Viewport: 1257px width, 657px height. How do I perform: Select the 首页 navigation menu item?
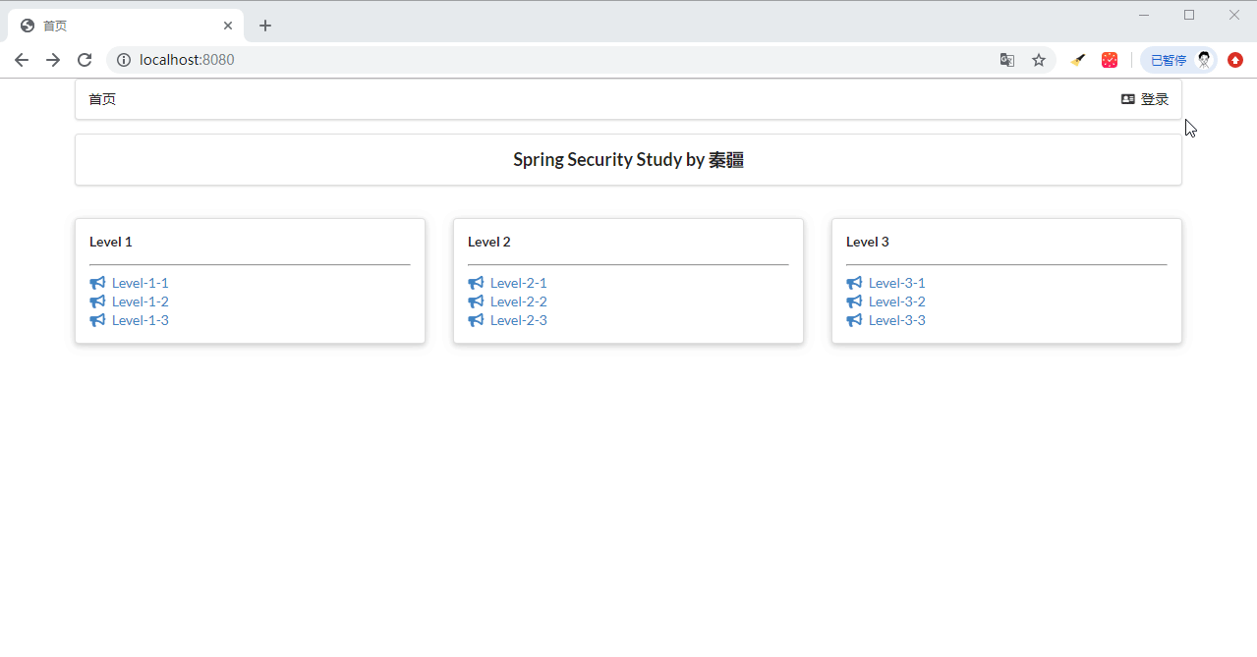pos(102,99)
